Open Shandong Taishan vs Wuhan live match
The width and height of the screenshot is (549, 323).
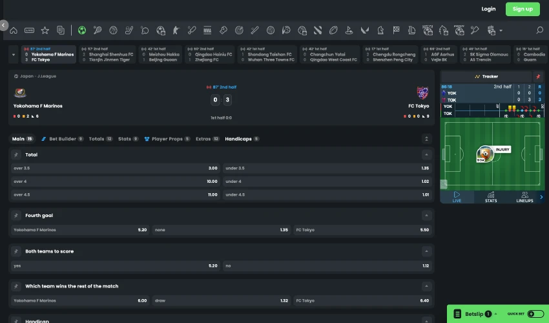tap(267, 55)
